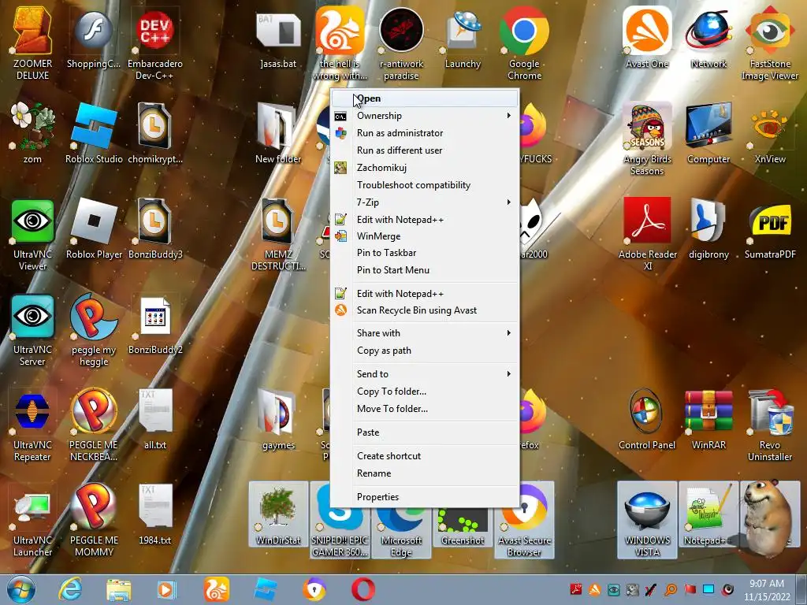Choose Create shortcut

(425, 456)
